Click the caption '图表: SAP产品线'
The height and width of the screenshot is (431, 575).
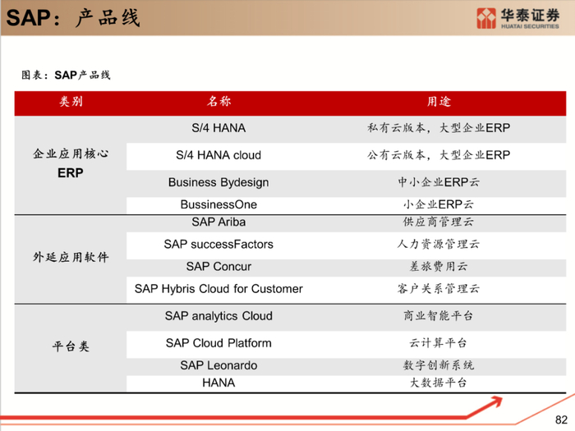click(x=66, y=76)
